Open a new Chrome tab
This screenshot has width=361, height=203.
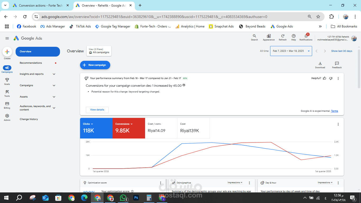pos(140,5)
